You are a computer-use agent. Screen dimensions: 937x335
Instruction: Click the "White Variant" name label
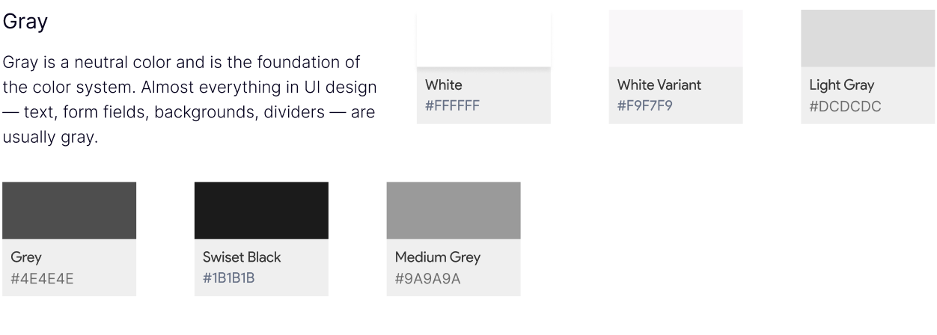[659, 85]
